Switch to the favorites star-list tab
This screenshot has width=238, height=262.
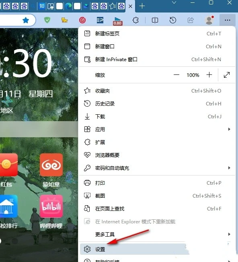pos(113,6)
